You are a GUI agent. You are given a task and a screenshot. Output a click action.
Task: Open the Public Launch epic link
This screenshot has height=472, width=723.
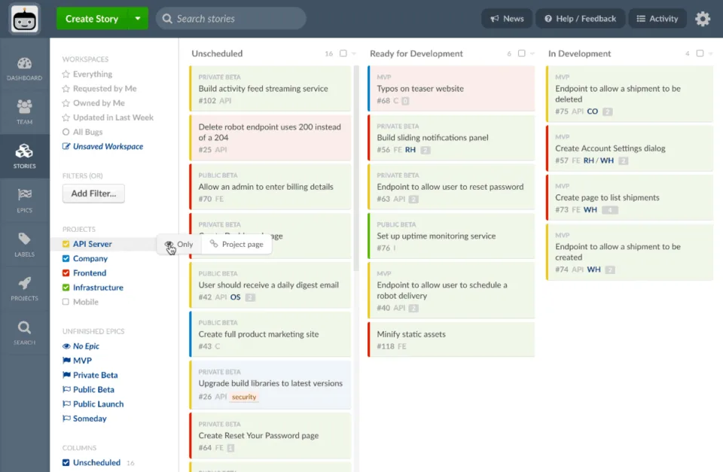(98, 404)
